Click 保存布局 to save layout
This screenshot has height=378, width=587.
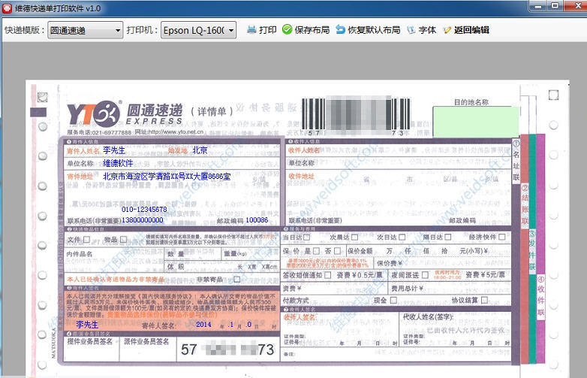pyautogui.click(x=312, y=30)
